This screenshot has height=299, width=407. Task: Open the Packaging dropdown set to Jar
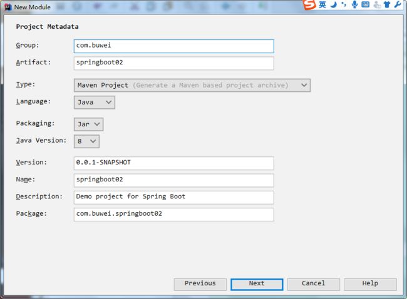point(88,124)
